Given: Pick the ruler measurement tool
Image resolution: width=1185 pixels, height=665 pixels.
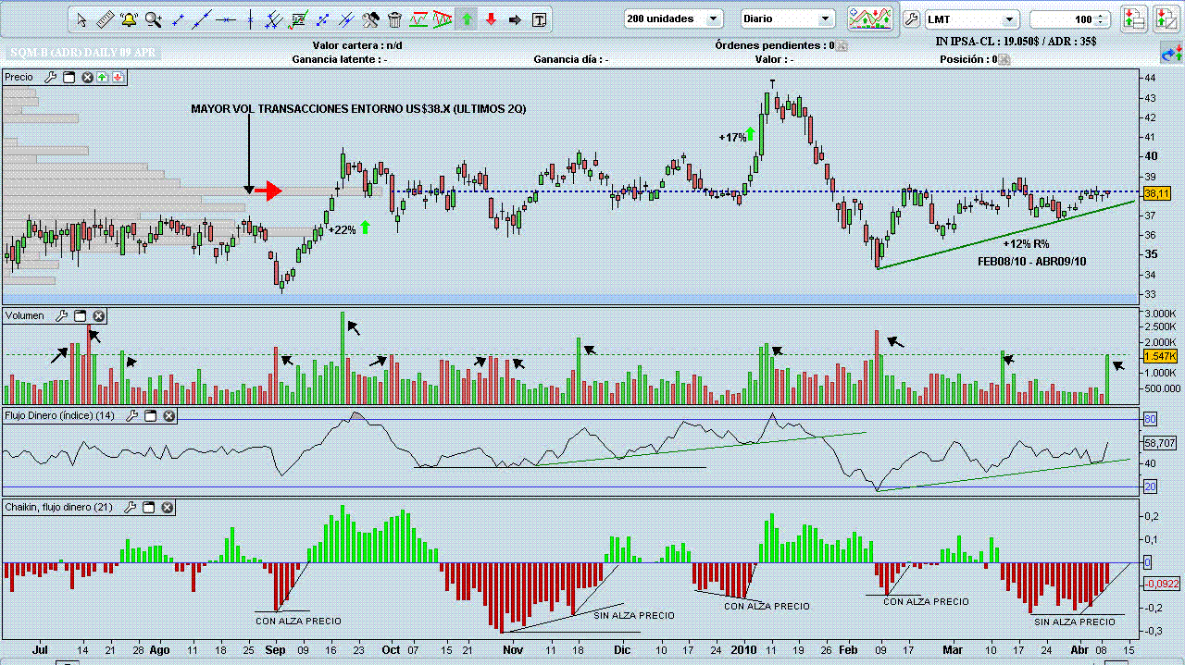Looking at the screenshot, I should click(105, 18).
